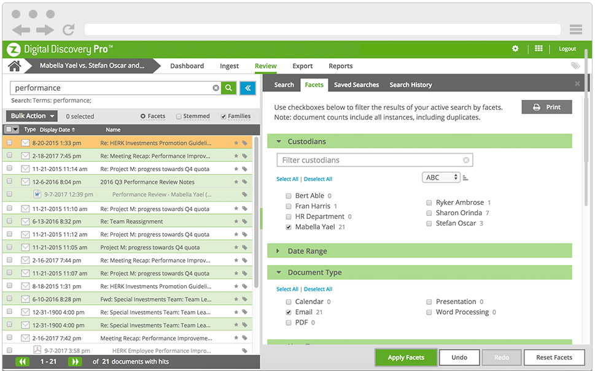Sort by Display Date column
This screenshot has height=371, width=595.
[x=57, y=129]
